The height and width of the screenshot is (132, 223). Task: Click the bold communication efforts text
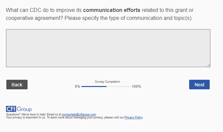[x=111, y=10]
